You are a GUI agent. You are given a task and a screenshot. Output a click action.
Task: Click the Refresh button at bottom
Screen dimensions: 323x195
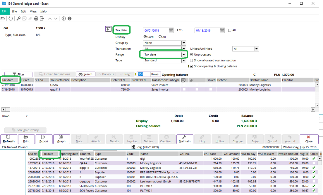[x=9, y=139]
